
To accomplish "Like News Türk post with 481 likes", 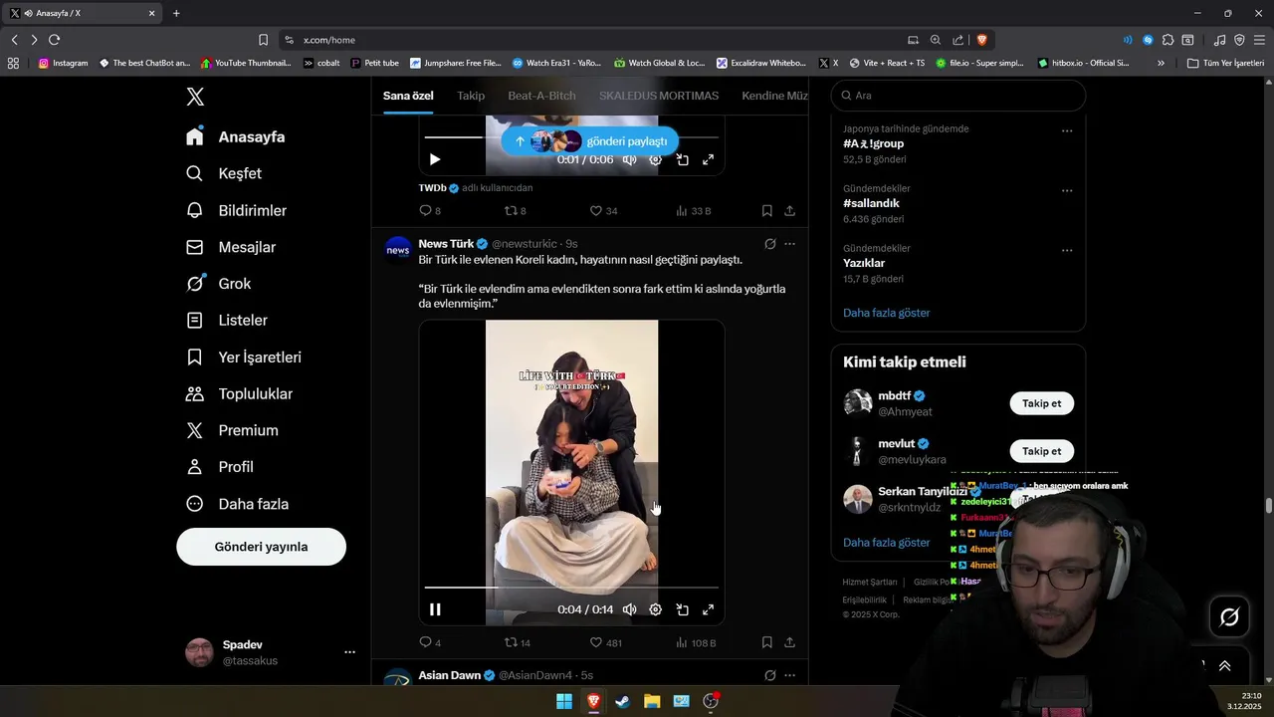I will (x=605, y=643).
